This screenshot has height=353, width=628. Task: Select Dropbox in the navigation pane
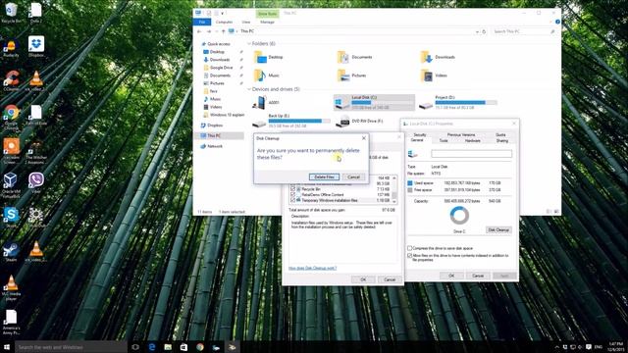(x=212, y=126)
